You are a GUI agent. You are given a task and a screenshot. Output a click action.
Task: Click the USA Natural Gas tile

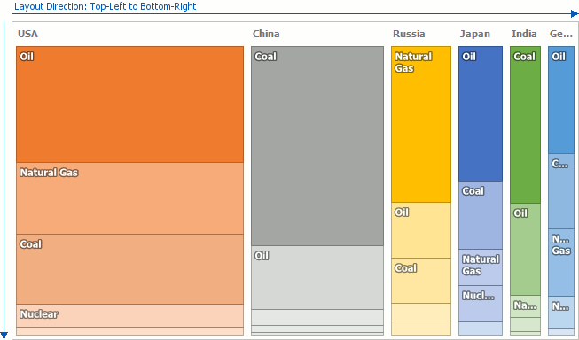coord(129,198)
